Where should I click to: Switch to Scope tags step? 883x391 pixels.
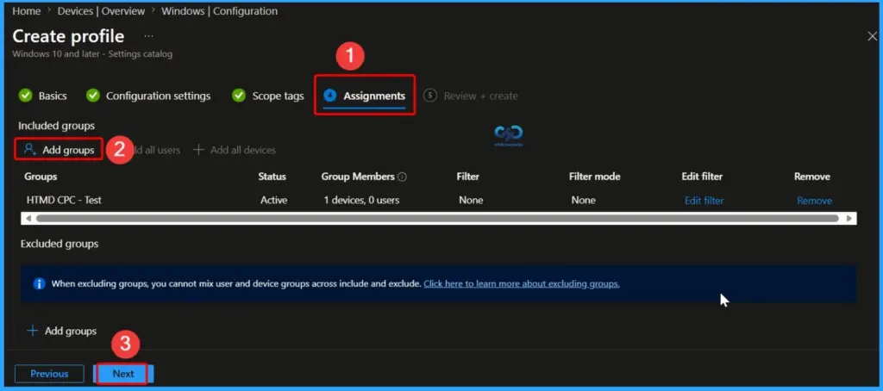tap(268, 96)
